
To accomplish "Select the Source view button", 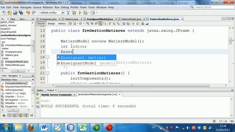I will (41, 23).
